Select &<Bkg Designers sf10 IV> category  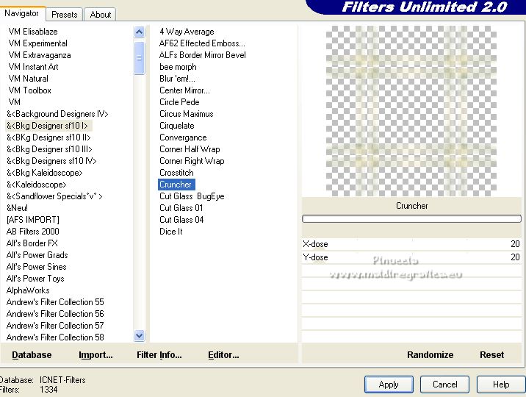[x=51, y=161]
